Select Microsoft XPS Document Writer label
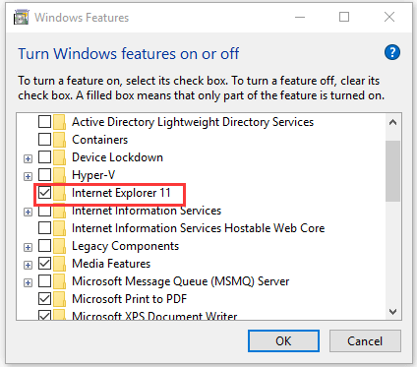417x367 pixels. [154, 316]
